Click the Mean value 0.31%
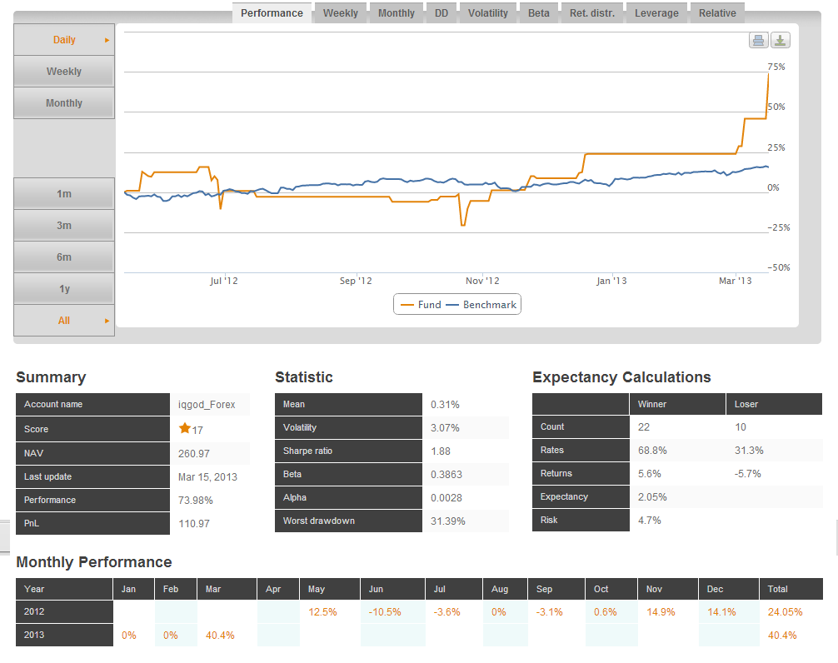Viewport: 838px width, 663px height. pyautogui.click(x=445, y=405)
